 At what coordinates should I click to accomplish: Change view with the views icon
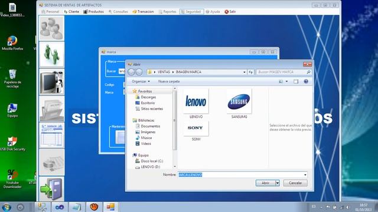pyautogui.click(x=281, y=81)
